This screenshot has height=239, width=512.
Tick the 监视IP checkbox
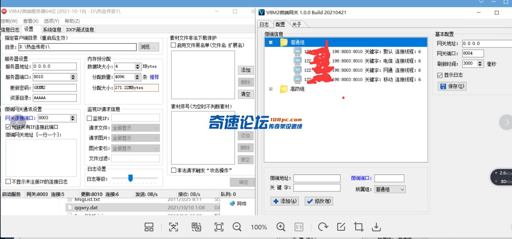pos(90,118)
